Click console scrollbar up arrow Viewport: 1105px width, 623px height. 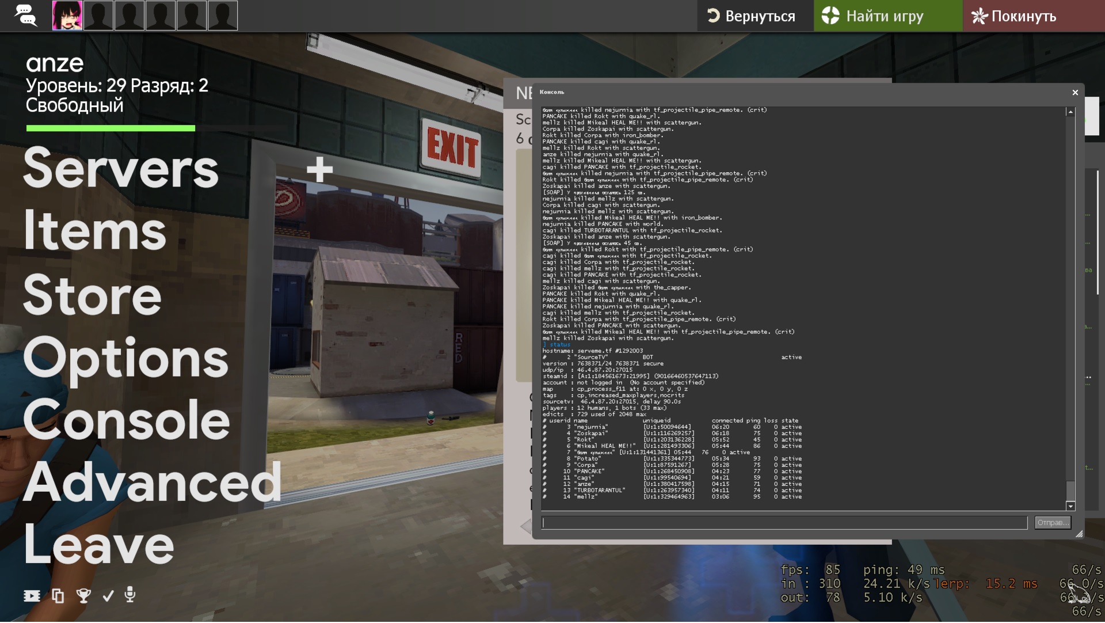(1070, 112)
